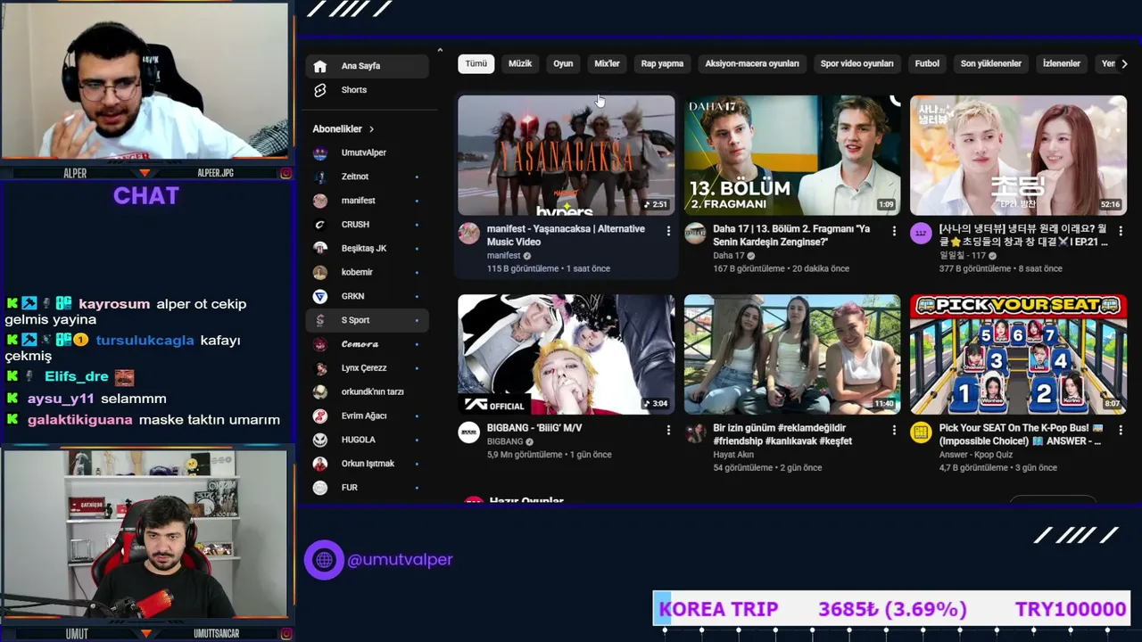Open orkundk'nın tarzı channel avatar
Image resolution: width=1142 pixels, height=642 pixels.
tap(320, 391)
